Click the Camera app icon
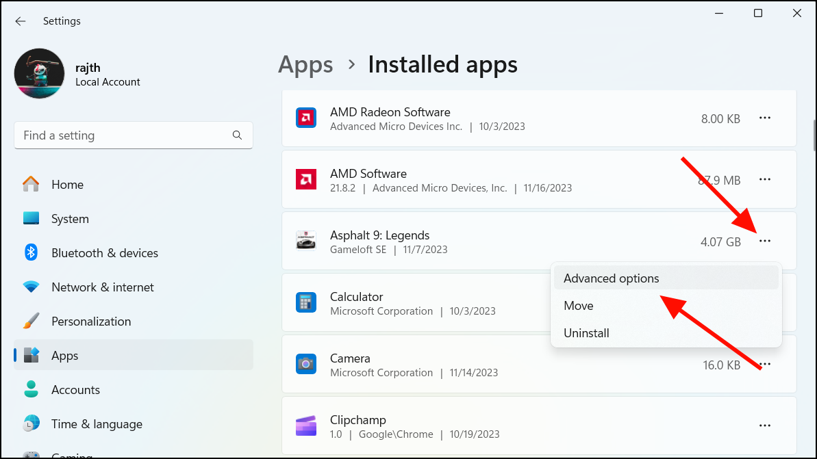The width and height of the screenshot is (817, 459). 305,364
